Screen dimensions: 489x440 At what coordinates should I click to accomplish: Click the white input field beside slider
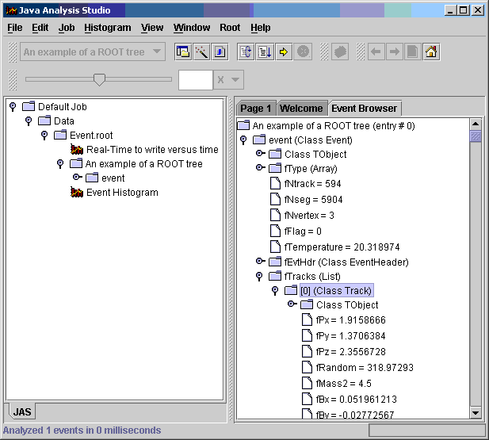[x=195, y=80]
